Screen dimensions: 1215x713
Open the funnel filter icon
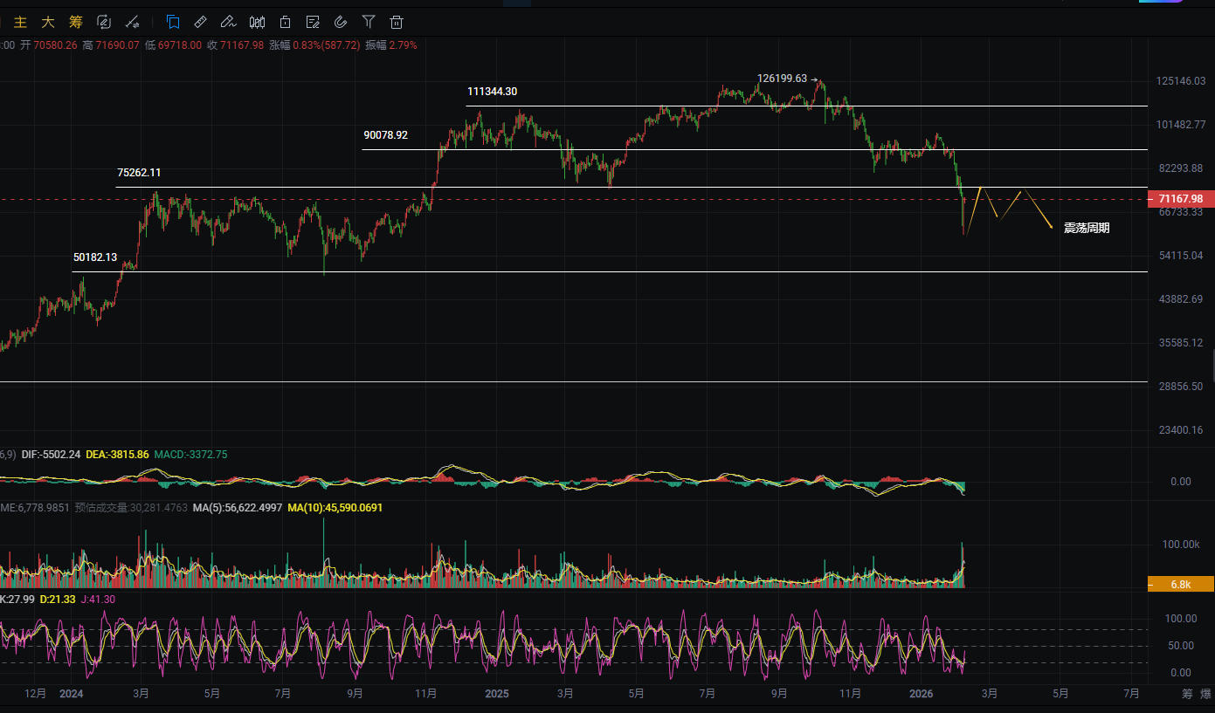(369, 22)
